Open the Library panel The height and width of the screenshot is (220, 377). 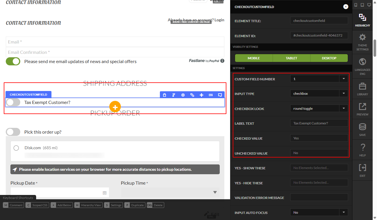[363, 89]
